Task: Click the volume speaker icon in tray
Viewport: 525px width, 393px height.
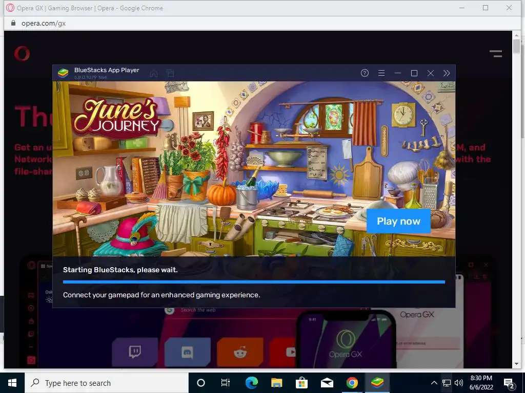Action: (x=459, y=383)
